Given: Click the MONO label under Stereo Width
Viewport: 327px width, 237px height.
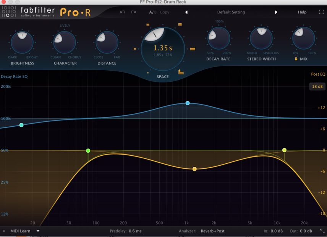Looking at the screenshot, I should tap(252, 53).
